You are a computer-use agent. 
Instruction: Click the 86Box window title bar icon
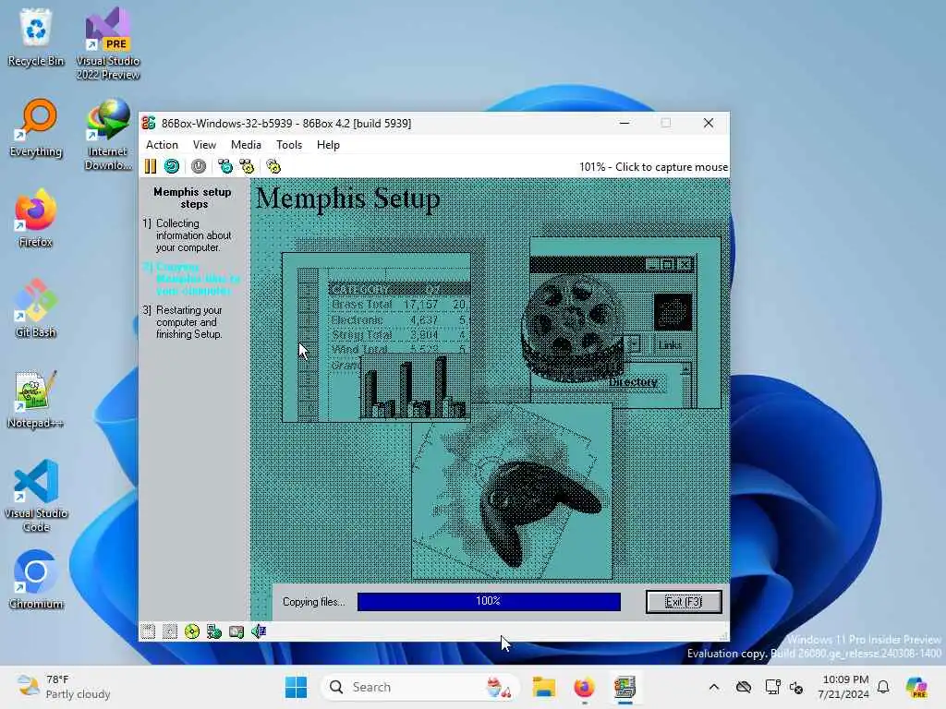[x=149, y=123]
